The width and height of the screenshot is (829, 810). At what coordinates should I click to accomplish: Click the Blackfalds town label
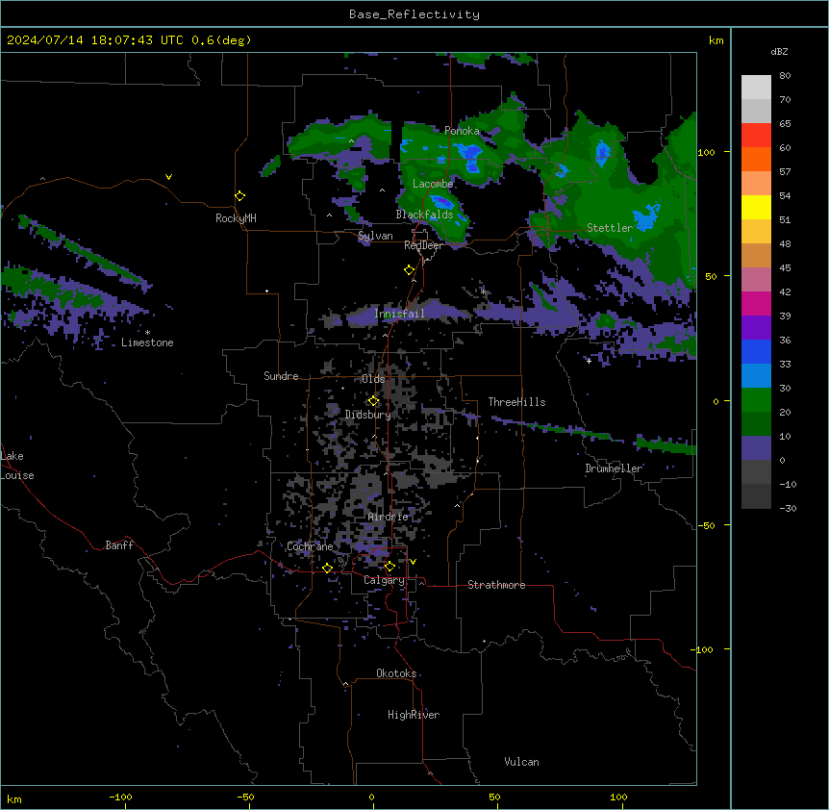424,215
